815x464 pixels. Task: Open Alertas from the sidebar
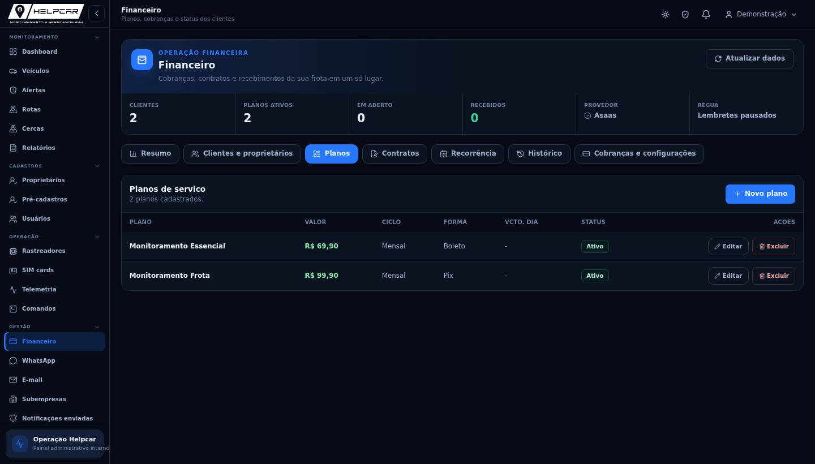[x=54, y=90]
